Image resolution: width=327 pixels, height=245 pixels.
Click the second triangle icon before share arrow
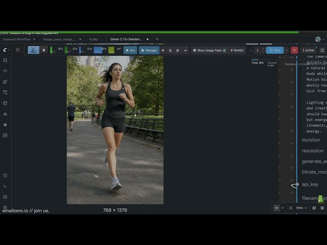click(x=178, y=50)
